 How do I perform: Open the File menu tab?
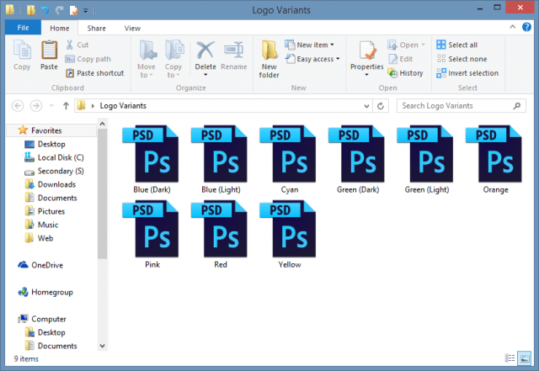(23, 28)
